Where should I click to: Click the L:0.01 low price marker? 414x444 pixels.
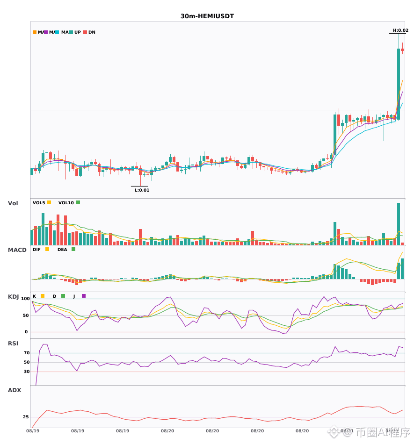pos(142,190)
